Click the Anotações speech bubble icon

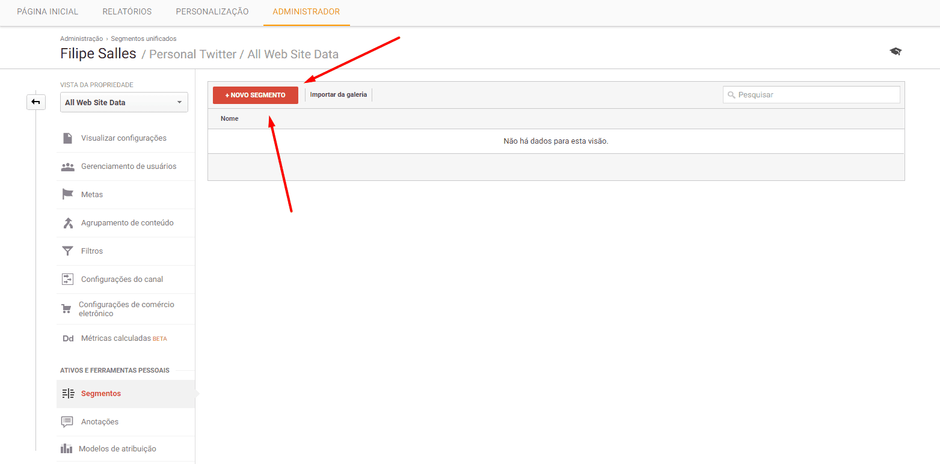click(67, 422)
